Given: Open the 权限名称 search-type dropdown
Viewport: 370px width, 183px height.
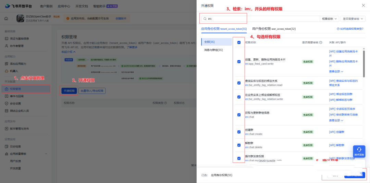Looking at the screenshot, I should point(330,19).
